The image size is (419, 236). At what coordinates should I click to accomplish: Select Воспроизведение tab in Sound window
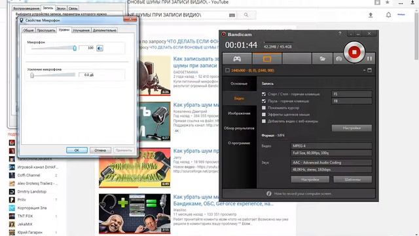click(x=26, y=9)
